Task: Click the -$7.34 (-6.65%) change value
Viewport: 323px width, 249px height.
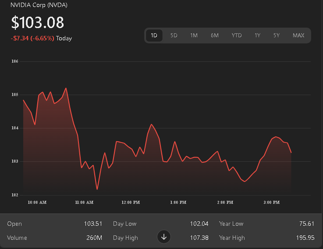Action: tap(32, 38)
